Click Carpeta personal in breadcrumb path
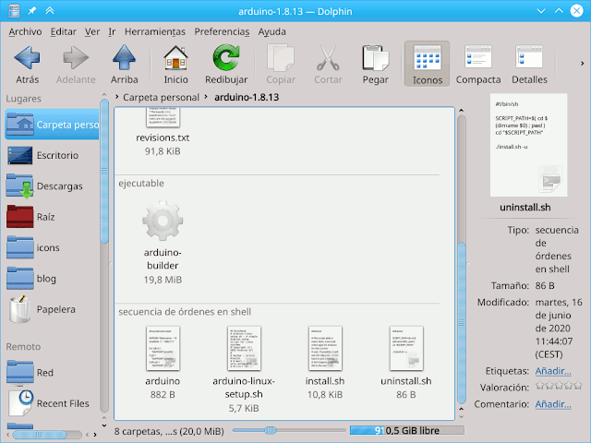This screenshot has width=591, height=443. point(161,97)
